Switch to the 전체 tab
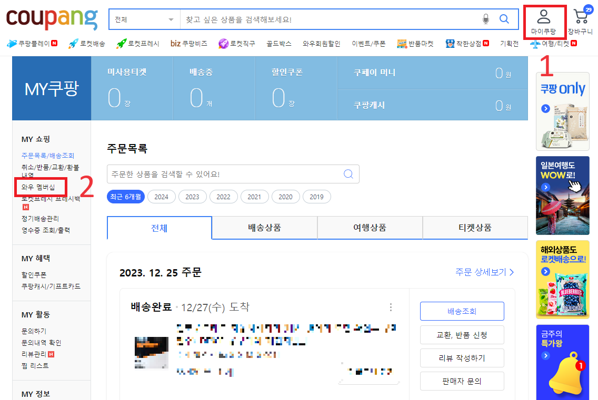This screenshot has height=400, width=598. click(160, 228)
